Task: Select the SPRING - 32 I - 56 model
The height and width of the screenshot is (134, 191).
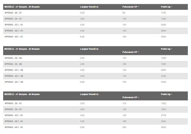Action: (14, 70)
